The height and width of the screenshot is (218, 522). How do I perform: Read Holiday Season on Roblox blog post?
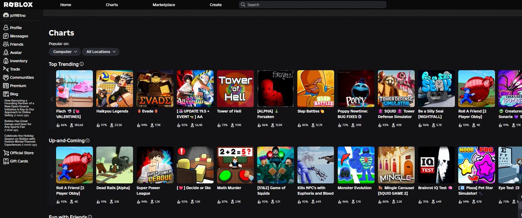pyautogui.click(x=22, y=141)
